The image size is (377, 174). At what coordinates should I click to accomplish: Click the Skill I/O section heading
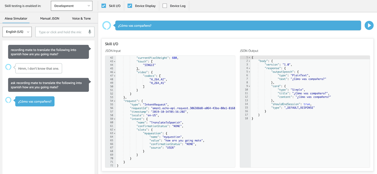112,44
